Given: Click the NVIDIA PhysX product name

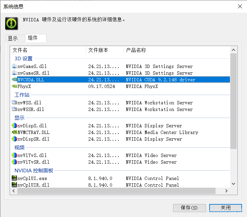Looking at the screenshot, I should pyautogui.click(x=142, y=86).
